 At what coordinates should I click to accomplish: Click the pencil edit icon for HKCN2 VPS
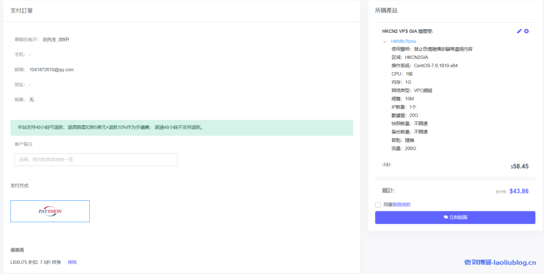pyautogui.click(x=519, y=31)
